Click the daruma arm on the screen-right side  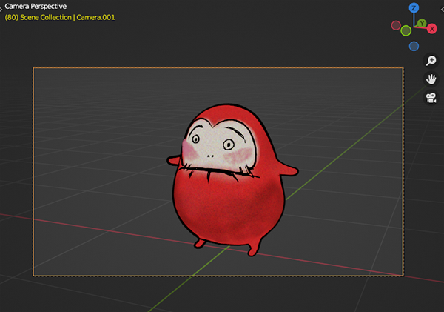coord(289,172)
